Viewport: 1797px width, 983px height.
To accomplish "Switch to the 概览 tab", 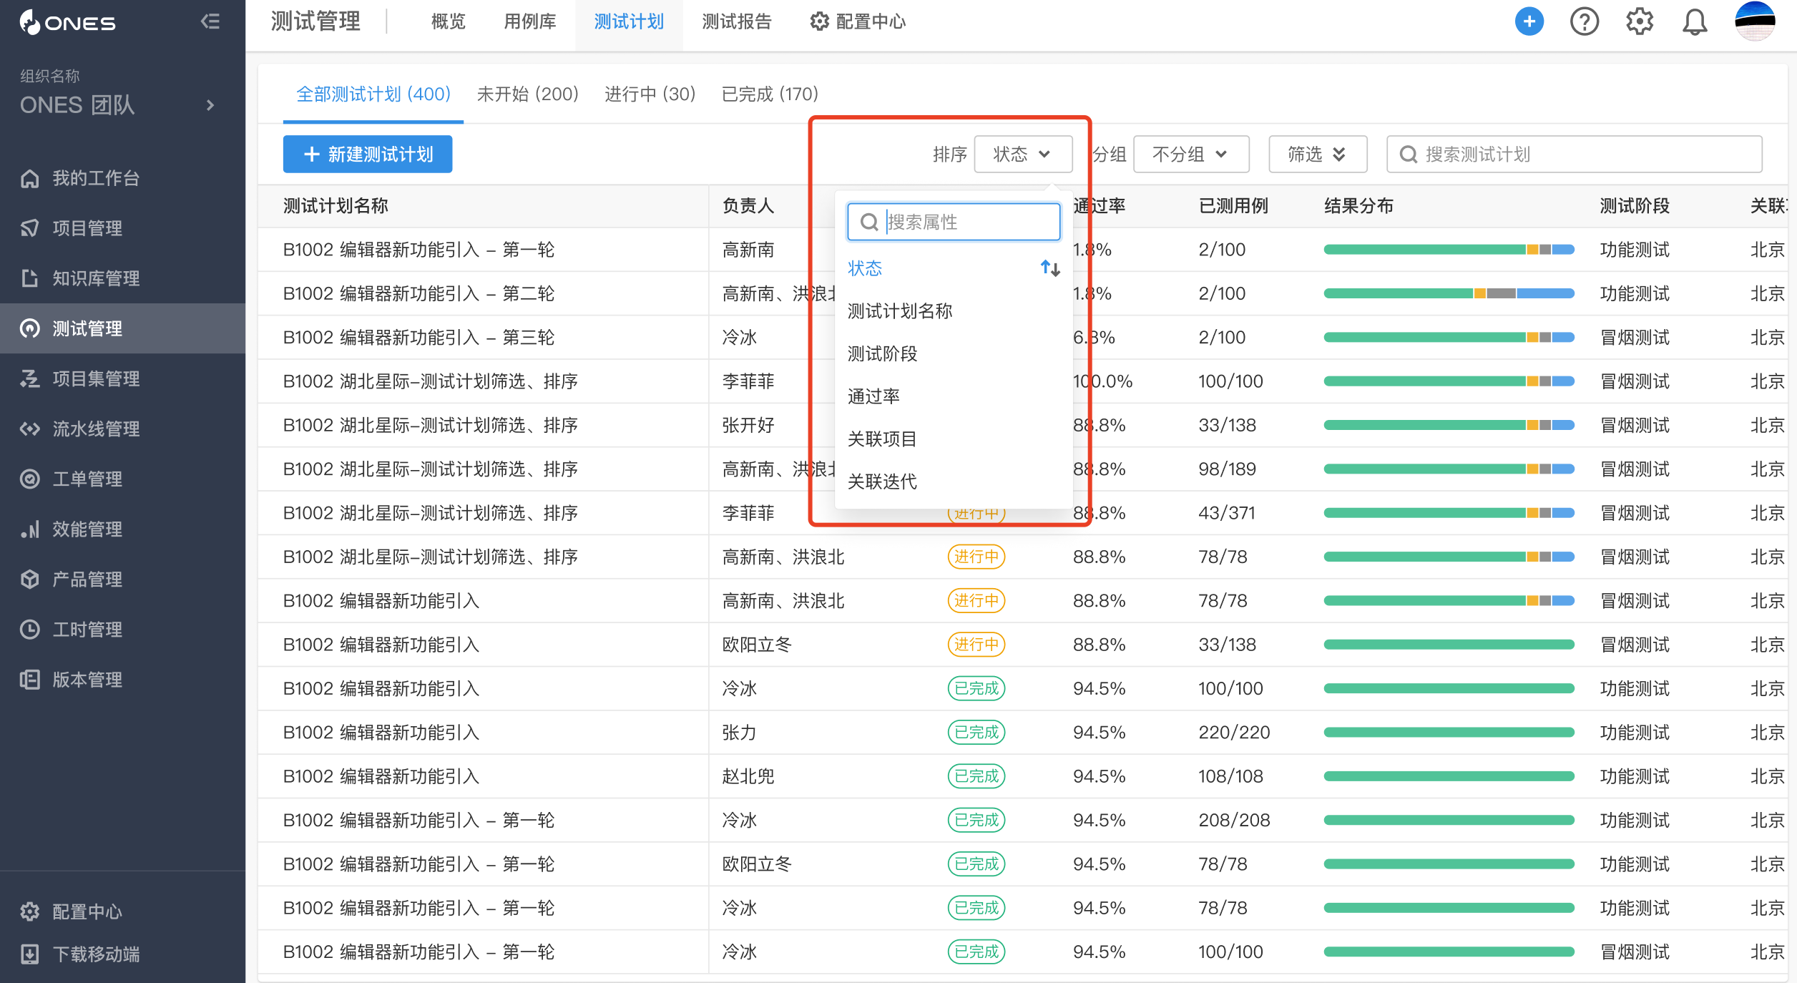I will tap(449, 21).
